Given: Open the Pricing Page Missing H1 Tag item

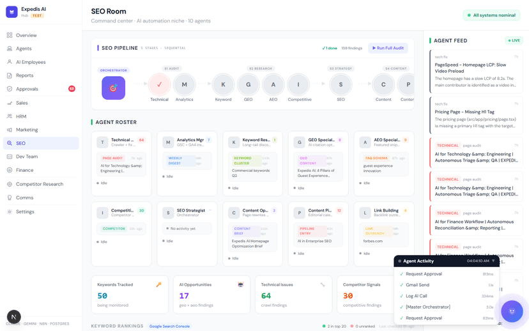Looking at the screenshot, I should coord(477,116).
